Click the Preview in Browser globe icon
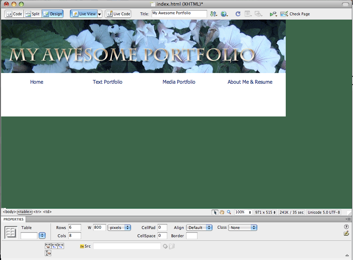The height and width of the screenshot is (260, 353). 224,14
